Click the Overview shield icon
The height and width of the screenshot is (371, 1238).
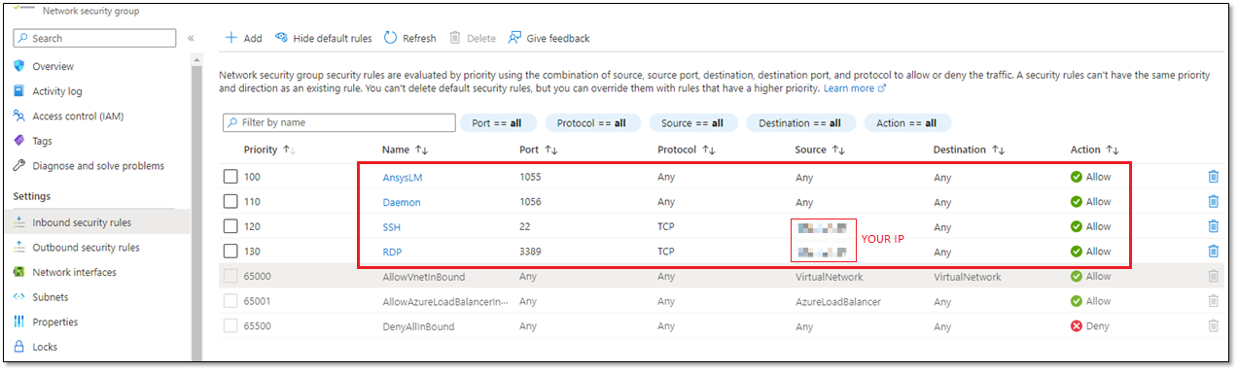[18, 66]
